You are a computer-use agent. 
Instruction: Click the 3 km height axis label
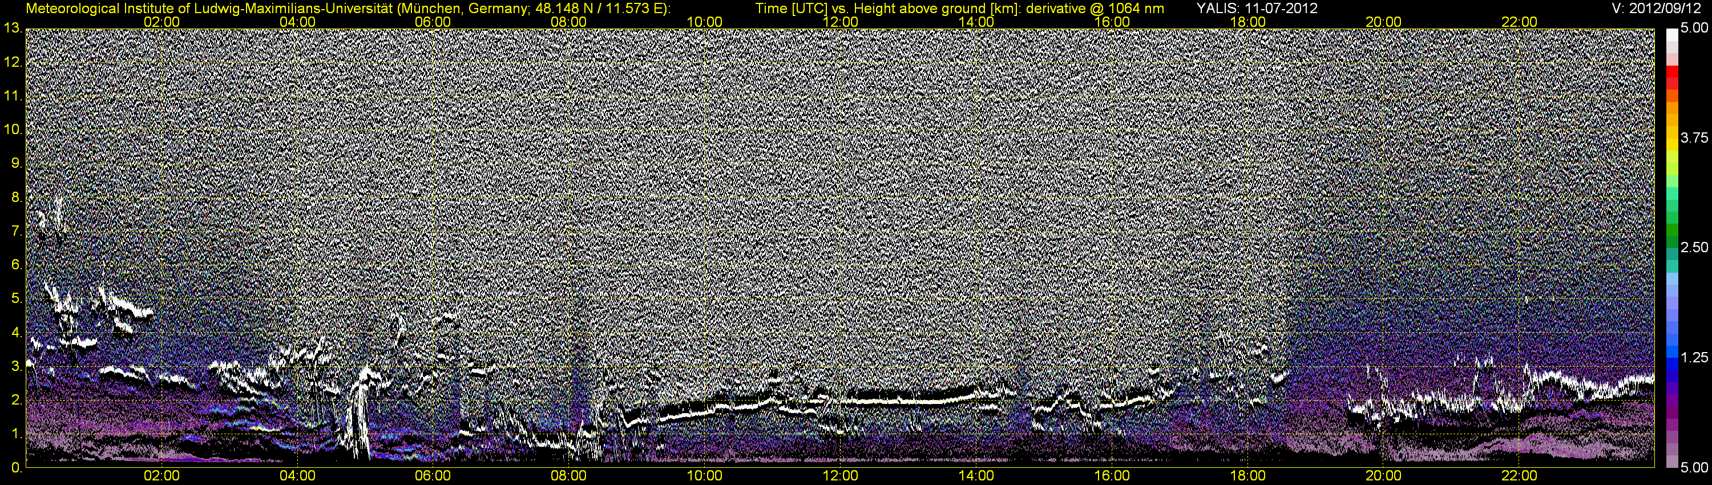pyautogui.click(x=16, y=366)
